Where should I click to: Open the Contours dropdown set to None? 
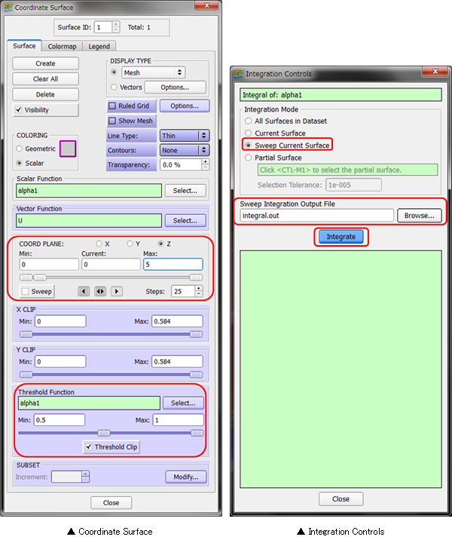pyautogui.click(x=184, y=150)
